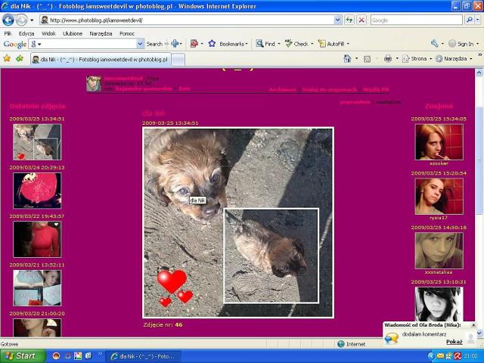Click the main puppy photo

(x=238, y=222)
